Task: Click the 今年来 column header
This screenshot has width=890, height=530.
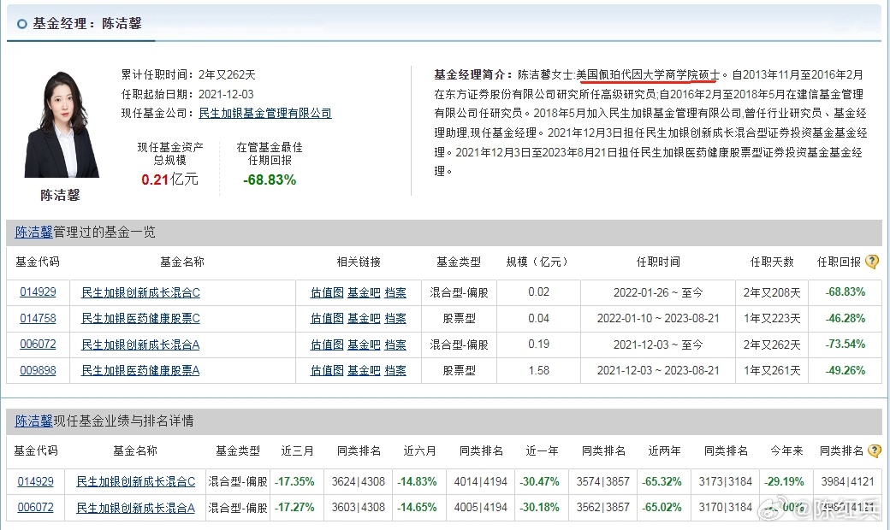Action: coord(786,451)
